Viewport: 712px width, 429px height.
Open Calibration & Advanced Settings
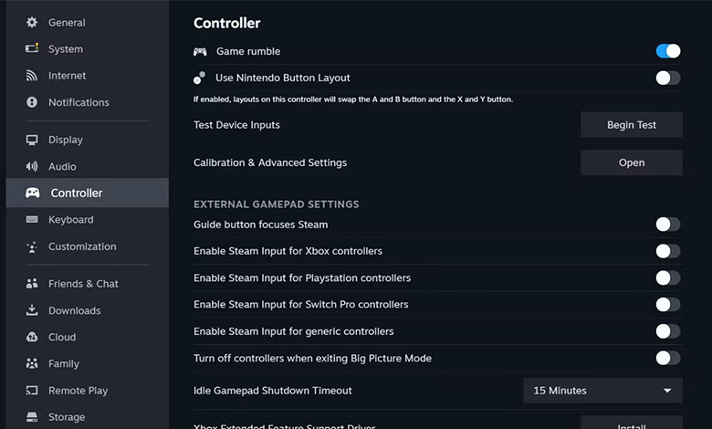[x=631, y=162]
